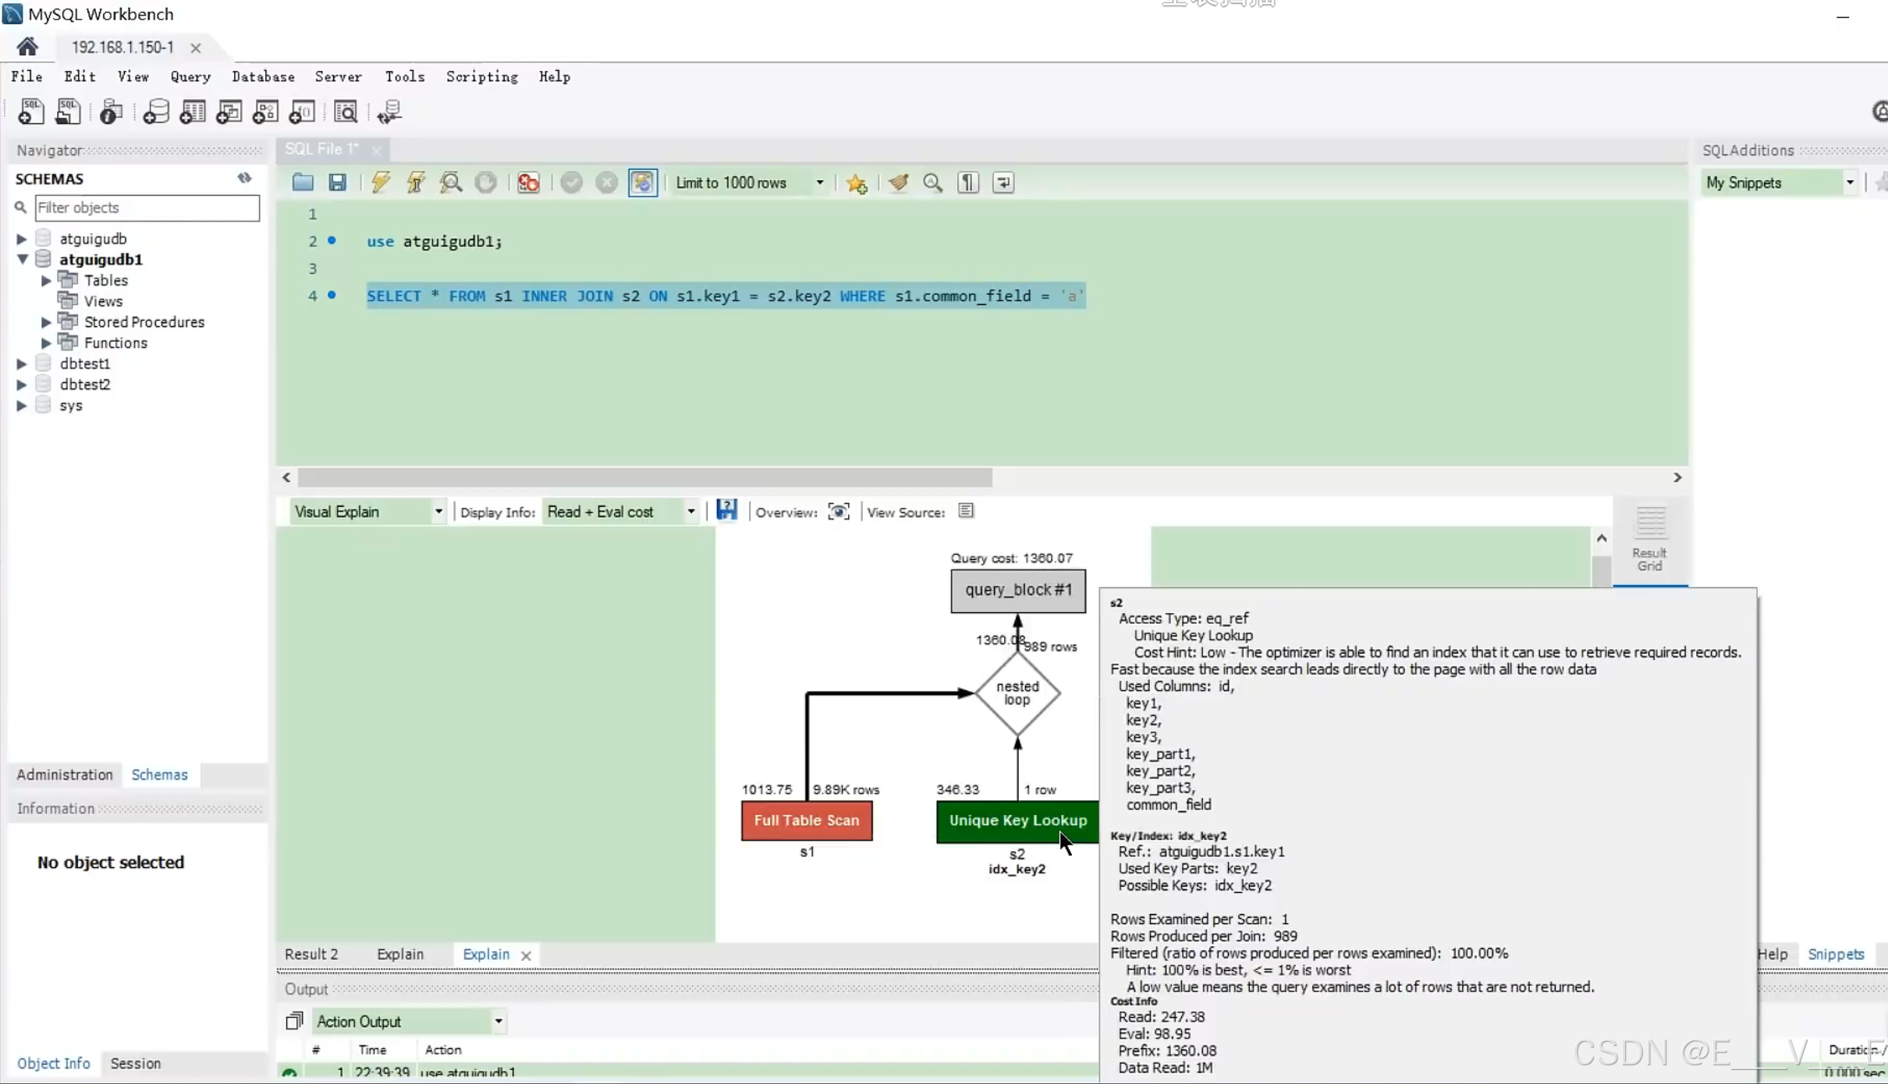Toggle word wrap button in editor toolbar
1888x1084 pixels.
1003,182
